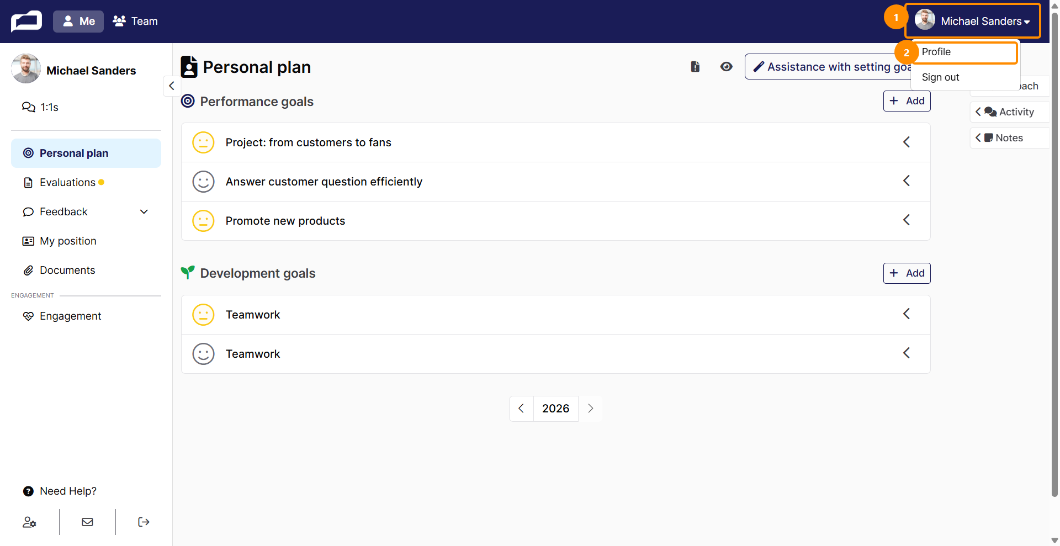The height and width of the screenshot is (546, 1060).
Task: Click the app logo in top-left corner
Action: 26,21
